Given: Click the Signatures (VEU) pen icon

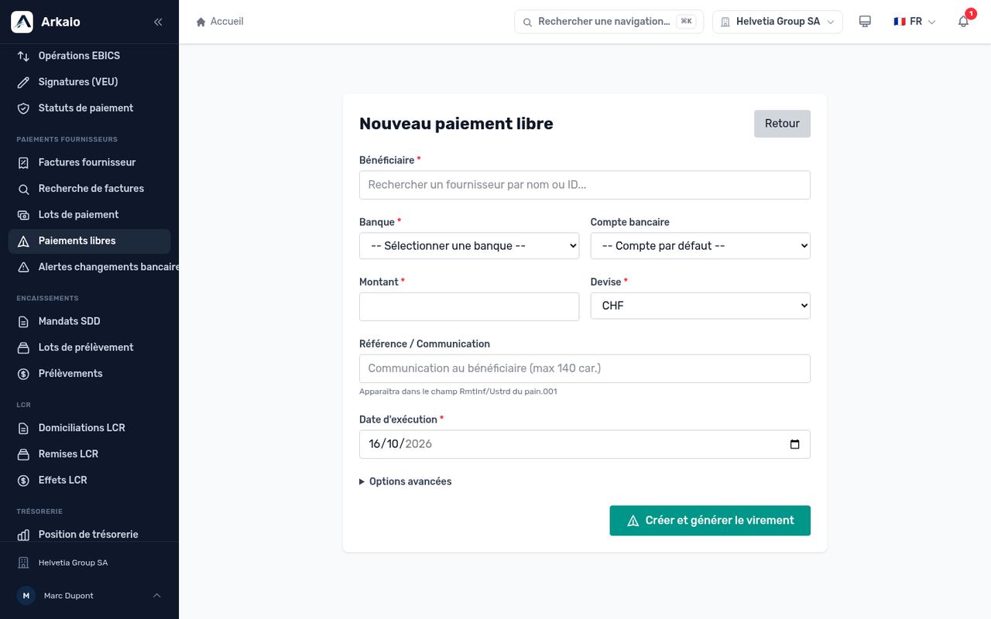Looking at the screenshot, I should coord(23,82).
